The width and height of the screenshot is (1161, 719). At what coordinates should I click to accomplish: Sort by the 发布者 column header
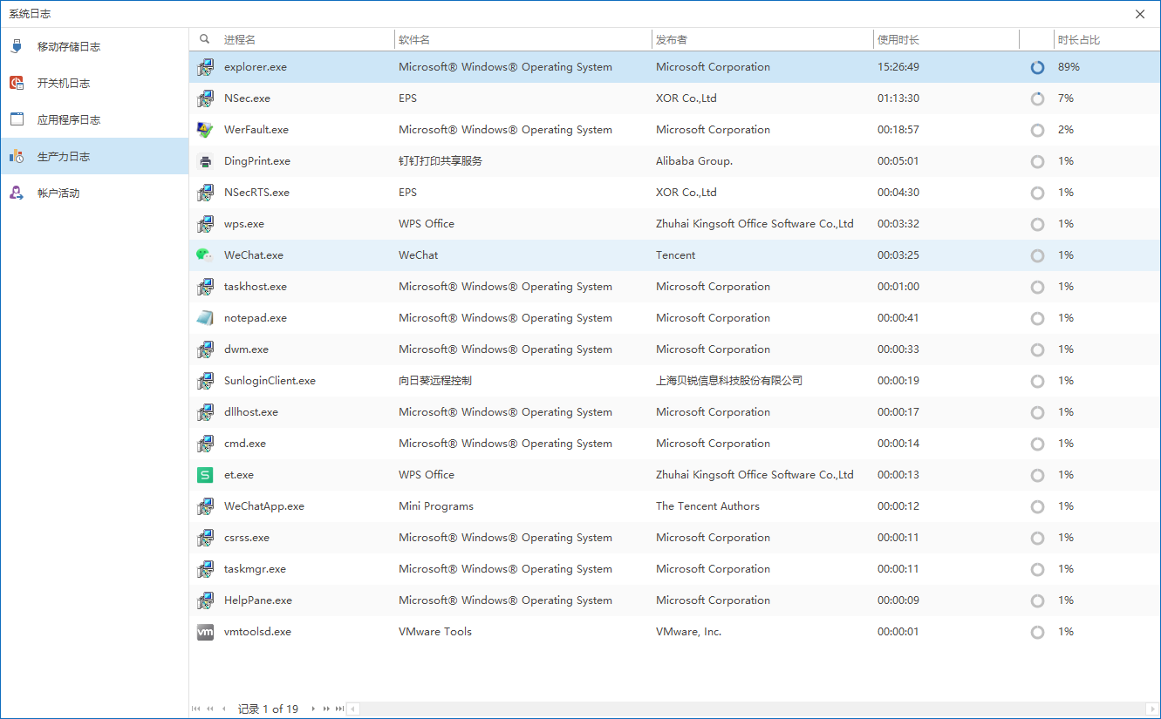click(763, 39)
